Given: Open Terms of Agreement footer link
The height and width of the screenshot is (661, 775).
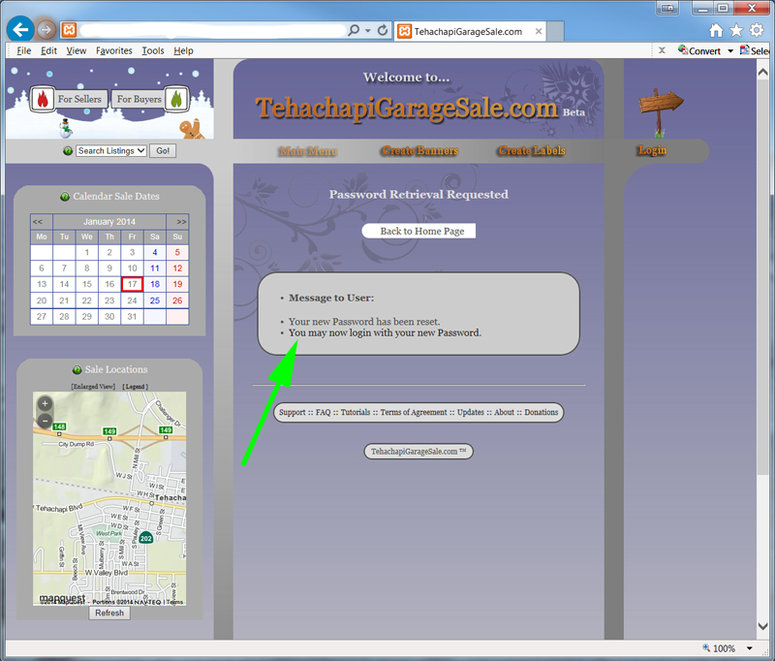Looking at the screenshot, I should 414,412.
